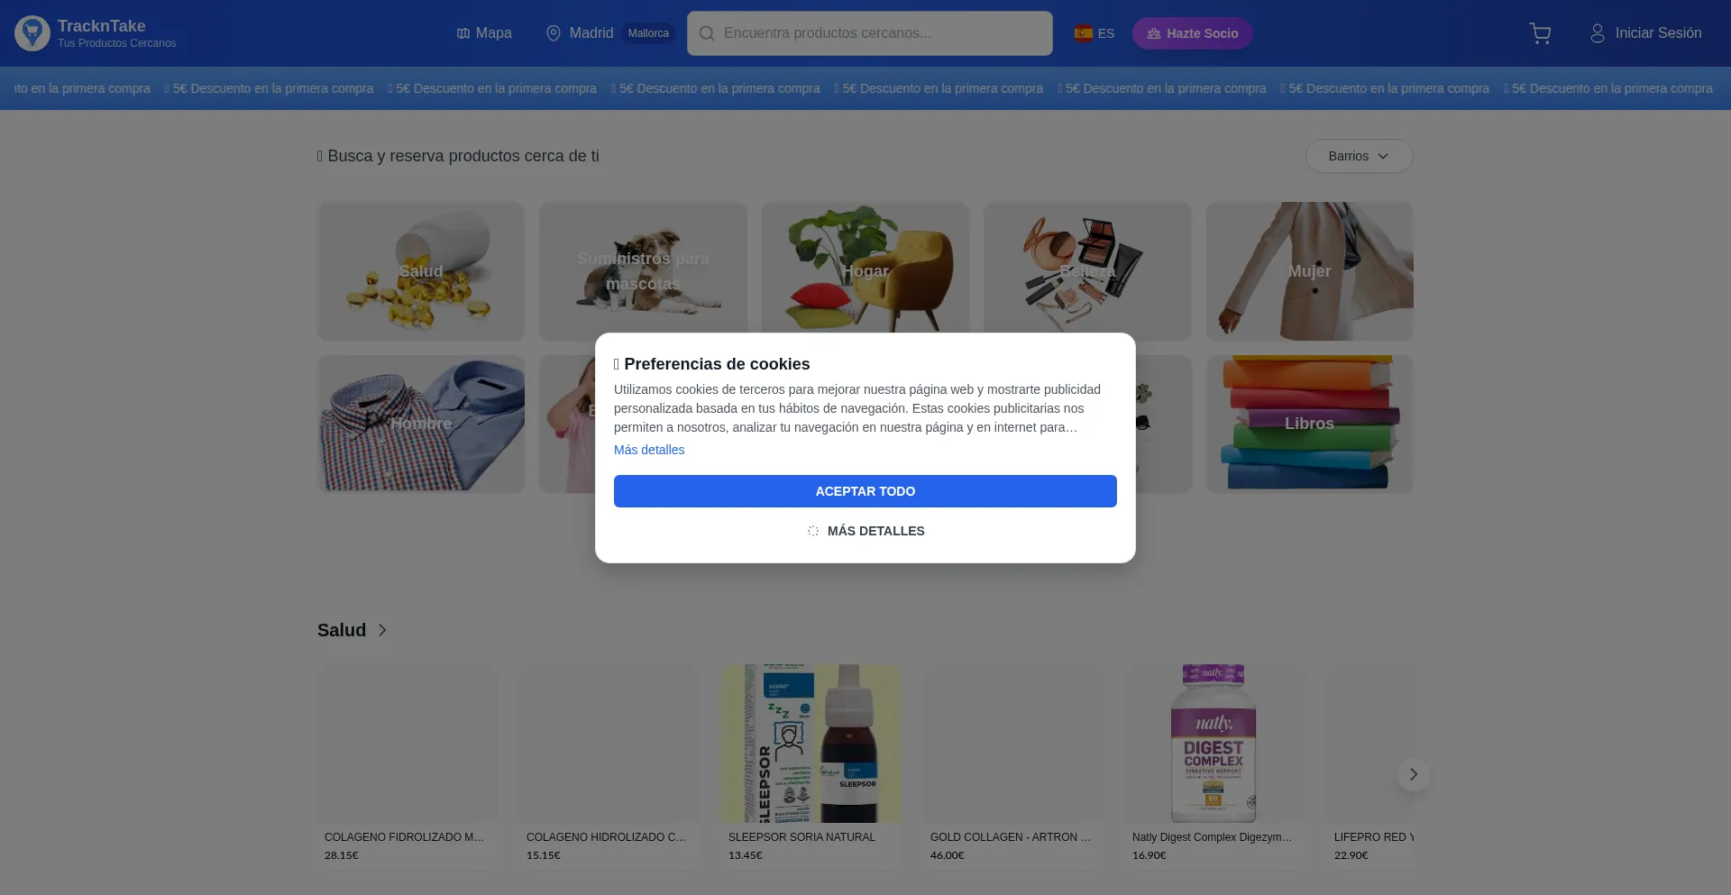Click the Spanish flag language icon
The height and width of the screenshot is (895, 1731).
click(x=1083, y=33)
